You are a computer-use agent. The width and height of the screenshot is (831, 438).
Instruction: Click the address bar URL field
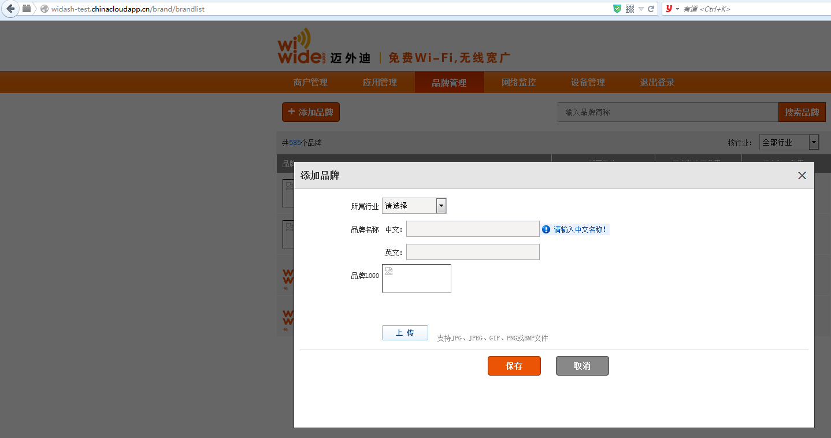(329, 9)
